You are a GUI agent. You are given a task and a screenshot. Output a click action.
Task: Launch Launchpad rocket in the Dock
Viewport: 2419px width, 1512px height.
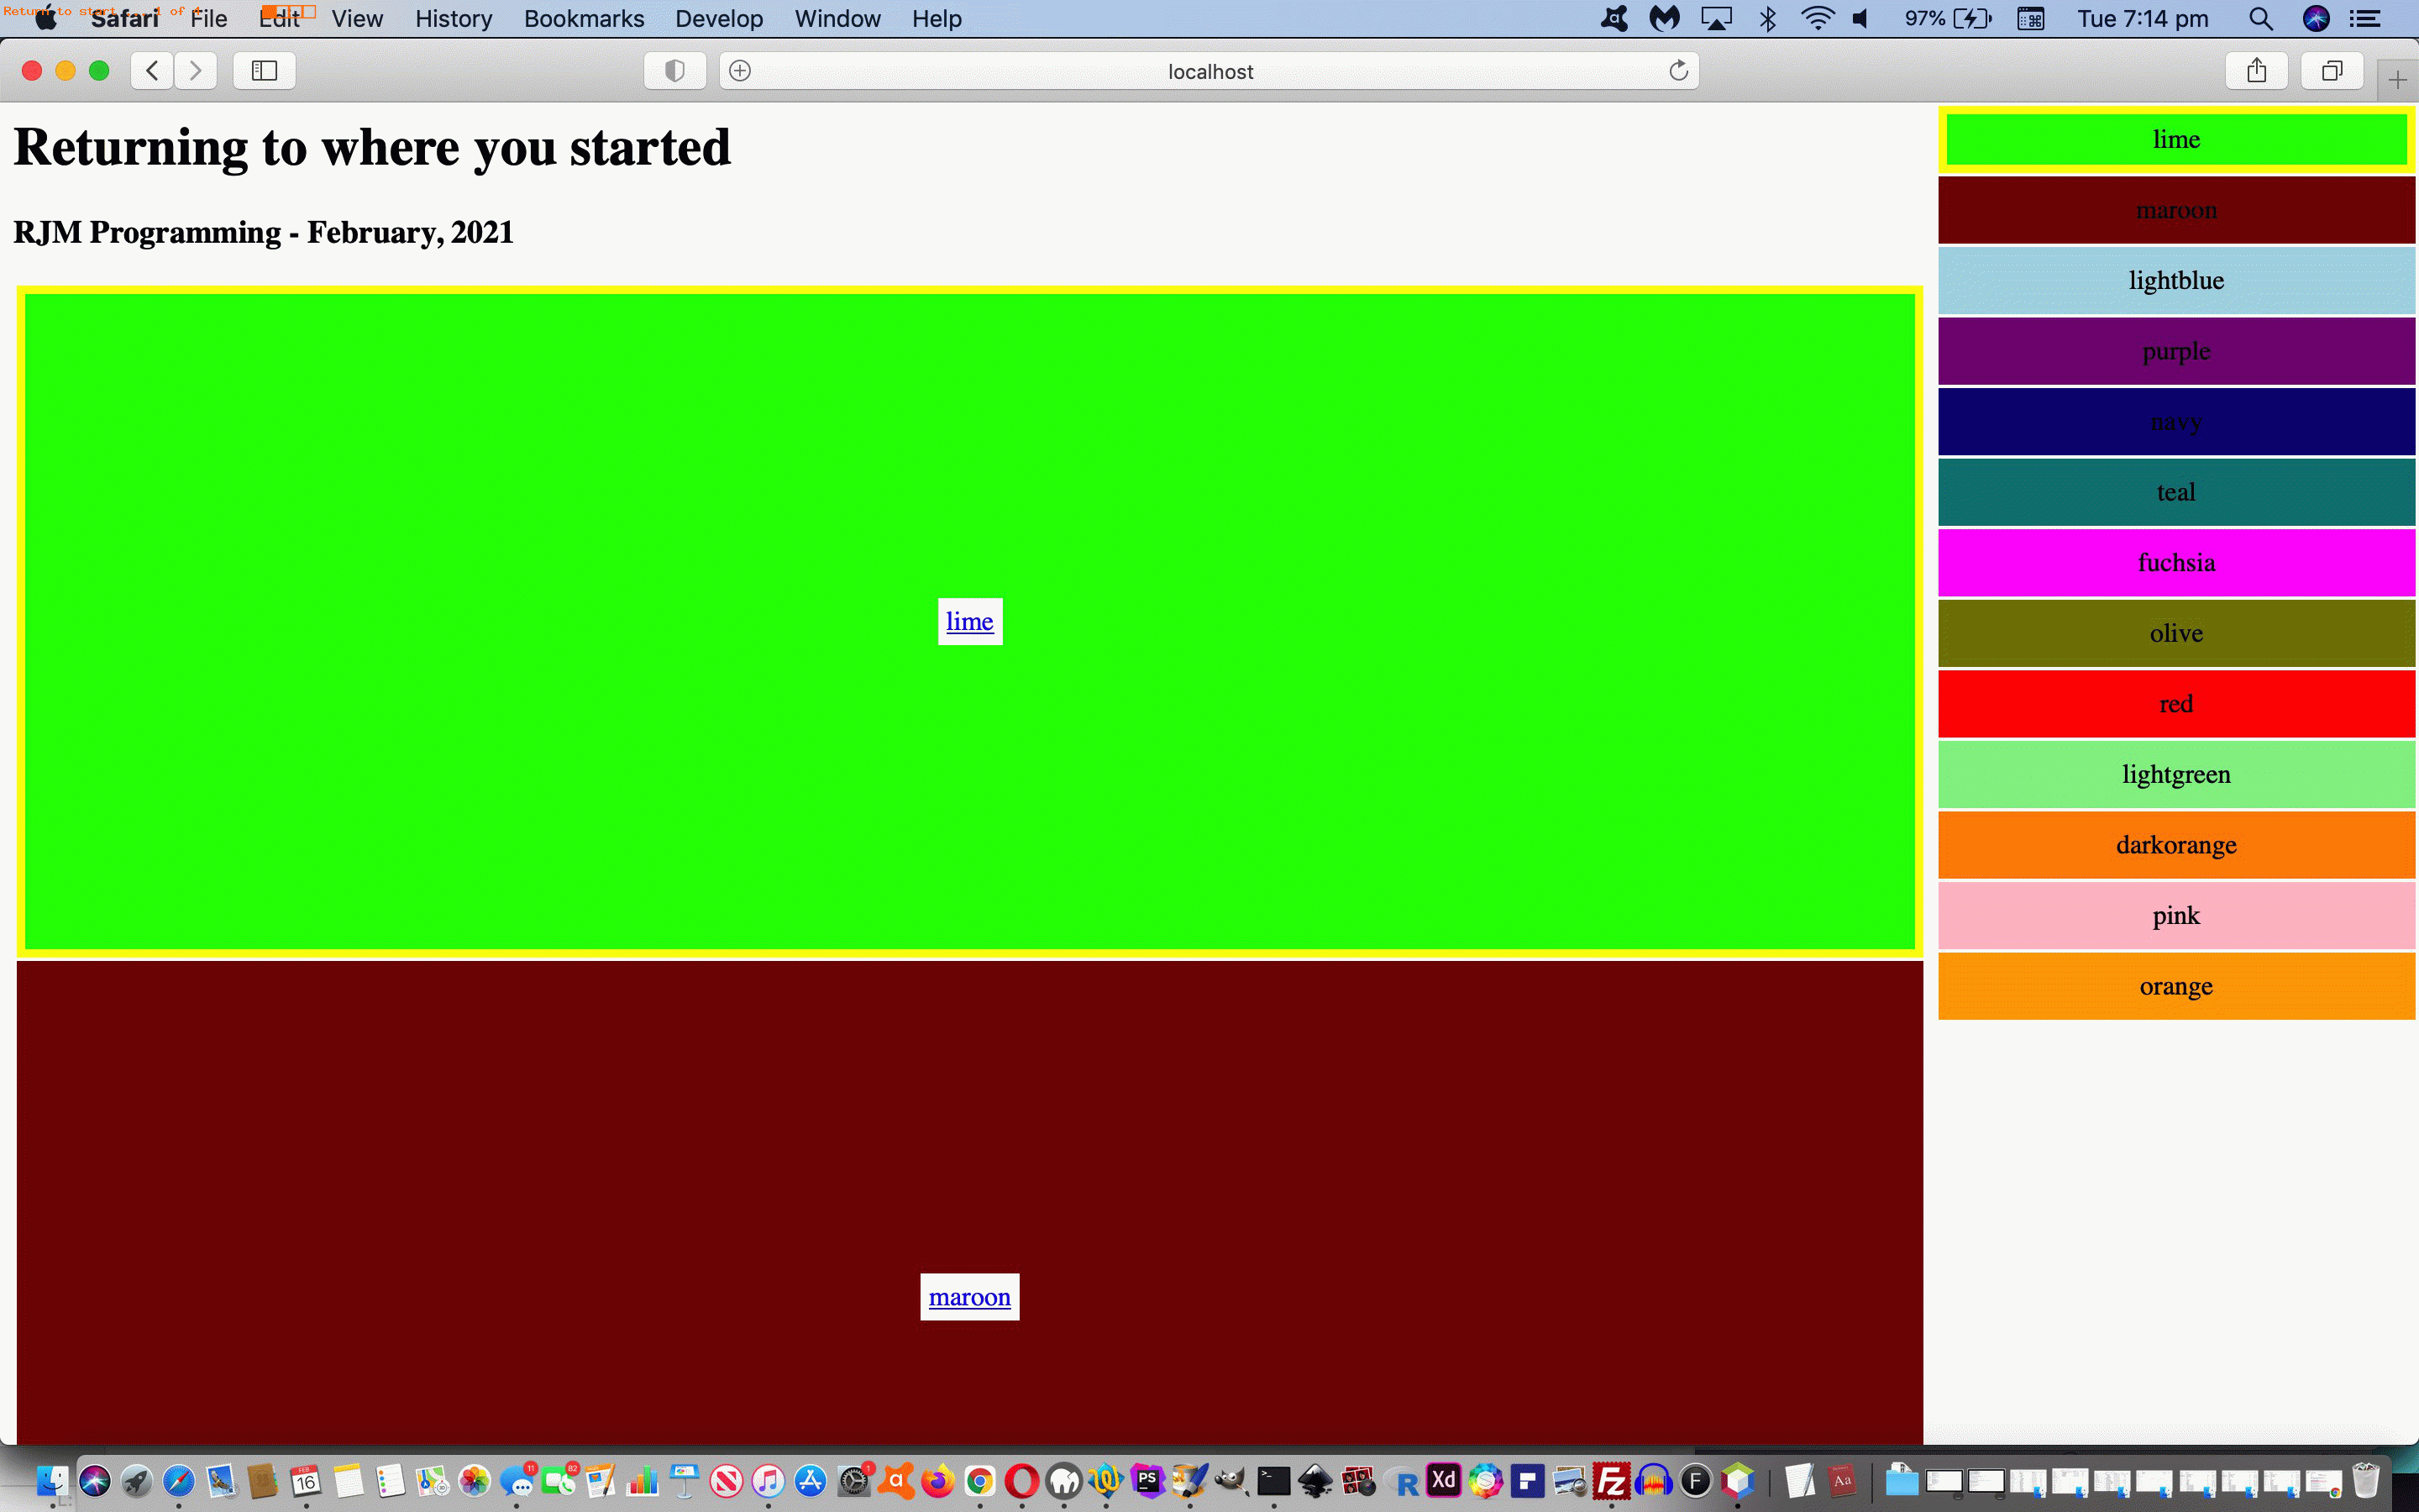[x=137, y=1481]
